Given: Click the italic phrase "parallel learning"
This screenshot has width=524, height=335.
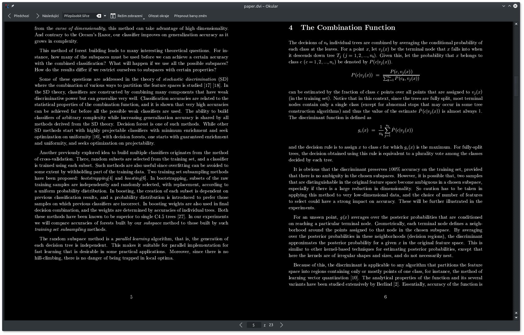Looking at the screenshot, I should (x=133, y=239).
